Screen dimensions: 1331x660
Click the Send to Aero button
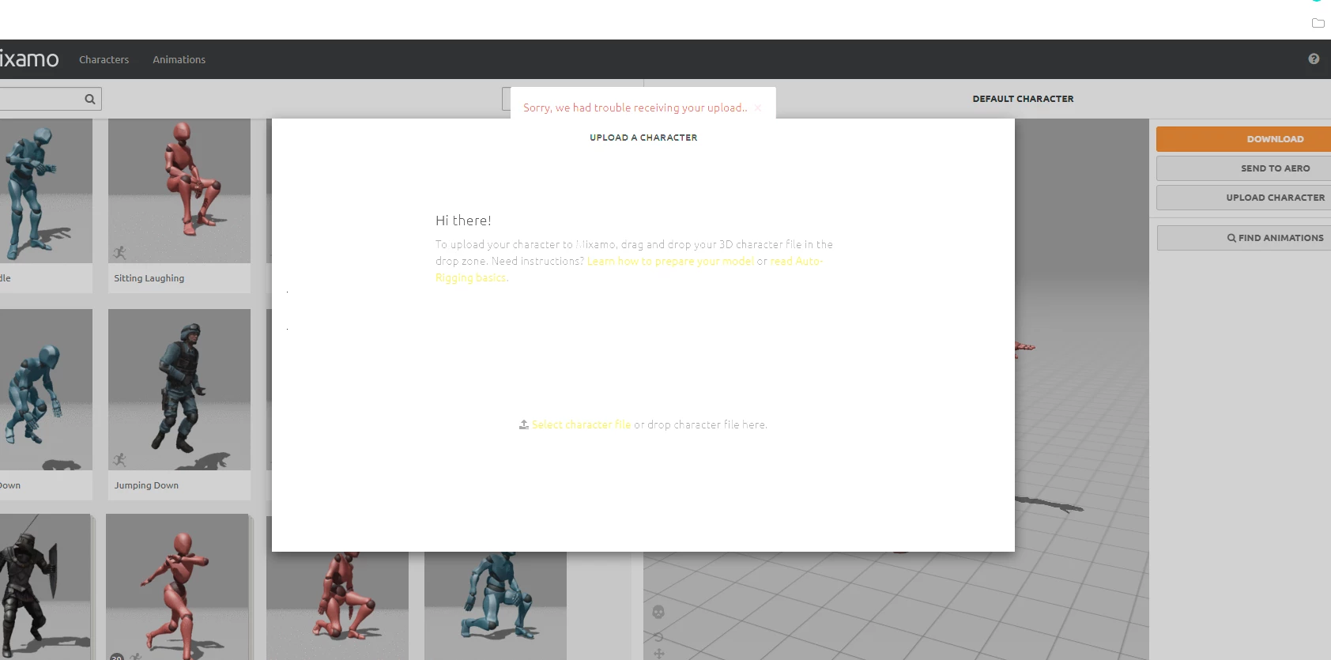[1243, 168]
